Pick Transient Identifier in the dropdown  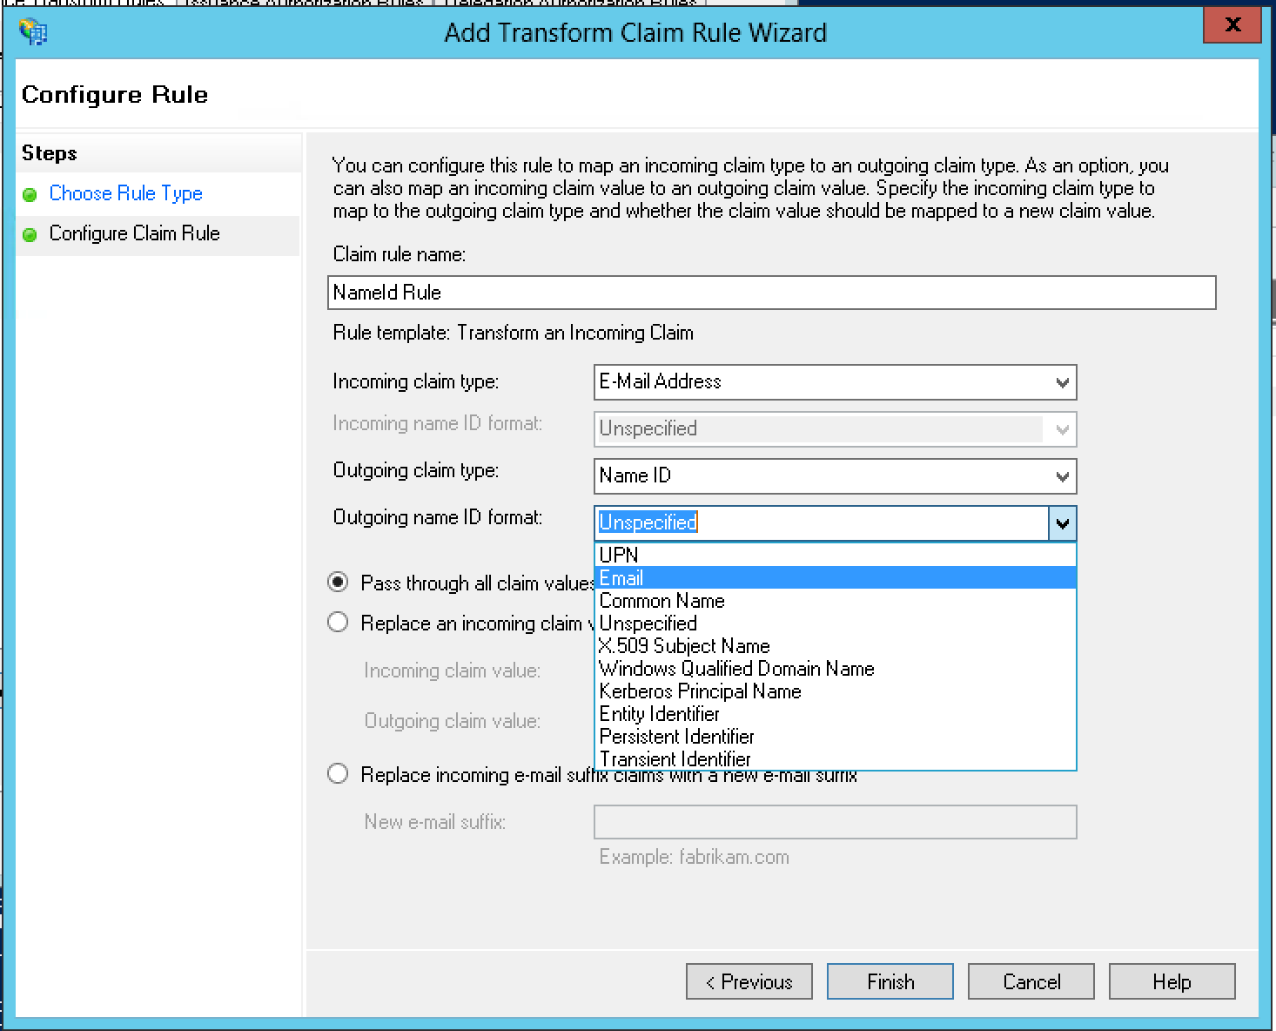tap(675, 759)
